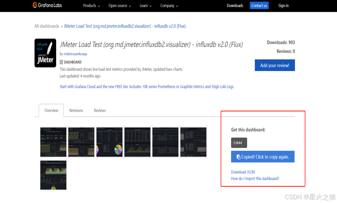
Task: Expand the Open source dropdown menu
Action: (x=120, y=6)
